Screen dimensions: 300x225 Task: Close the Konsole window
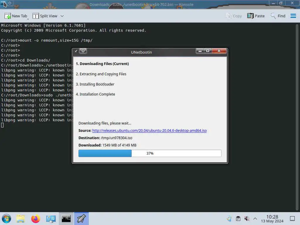[x=292, y=3]
